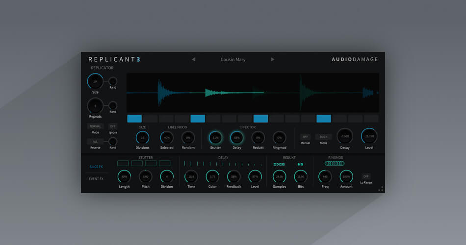Click the Delay Color knob

(212, 177)
